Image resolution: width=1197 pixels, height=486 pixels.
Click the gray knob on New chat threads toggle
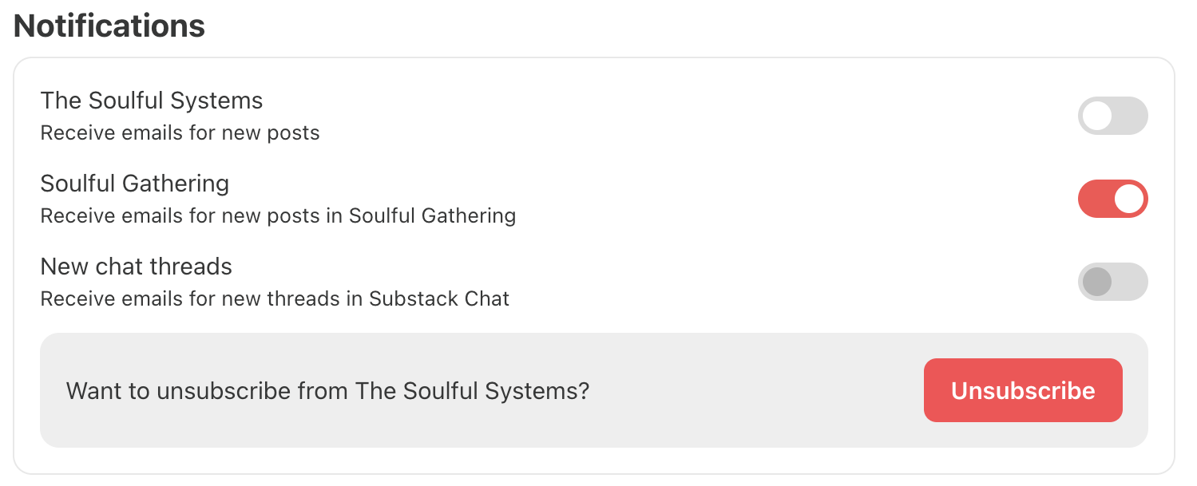(x=1097, y=282)
